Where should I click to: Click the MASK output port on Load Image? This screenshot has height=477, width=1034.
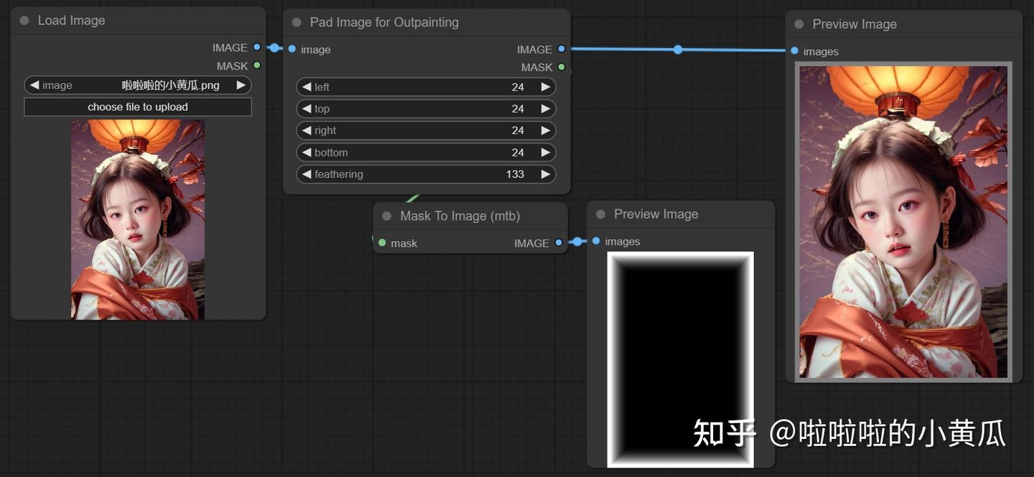257,66
